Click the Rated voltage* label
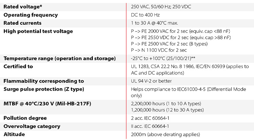The width and height of the screenshot is (254, 140). (x=23, y=7)
